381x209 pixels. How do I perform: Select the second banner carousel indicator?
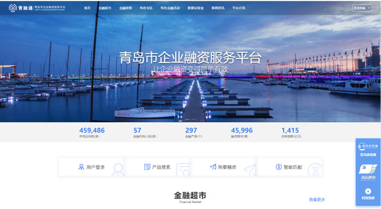click(x=193, y=119)
